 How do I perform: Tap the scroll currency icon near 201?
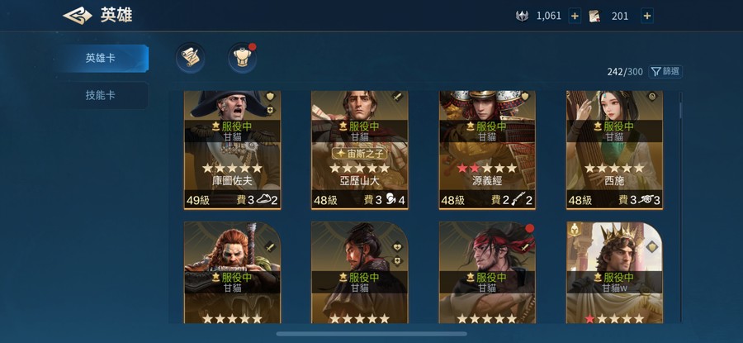pos(594,17)
